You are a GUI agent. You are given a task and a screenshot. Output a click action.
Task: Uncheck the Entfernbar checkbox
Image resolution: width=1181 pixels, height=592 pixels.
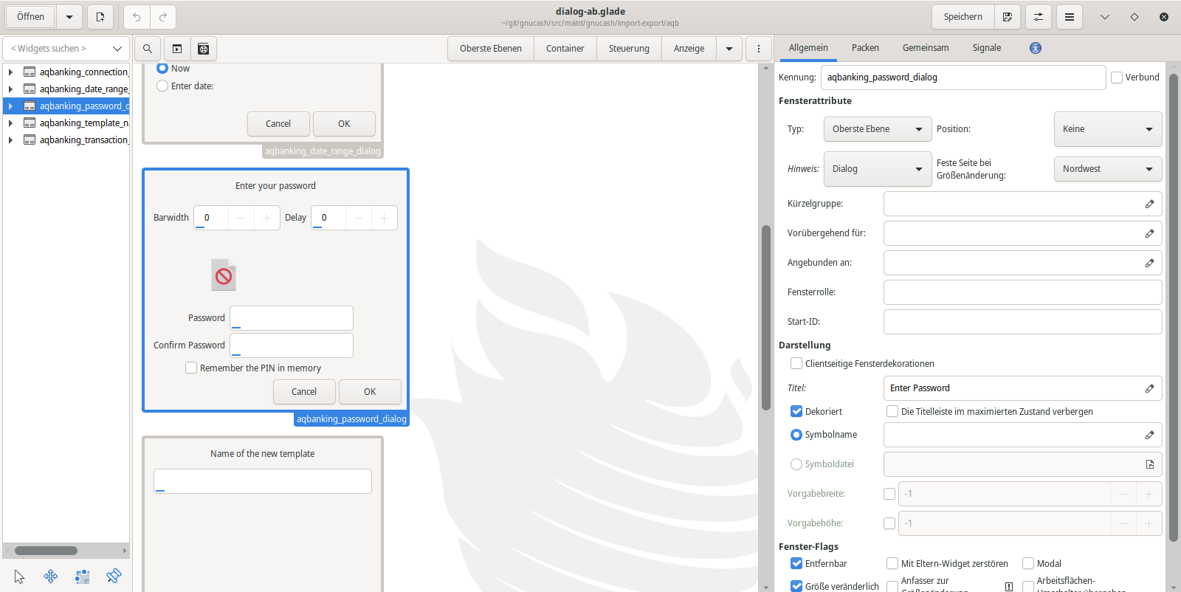click(796, 563)
